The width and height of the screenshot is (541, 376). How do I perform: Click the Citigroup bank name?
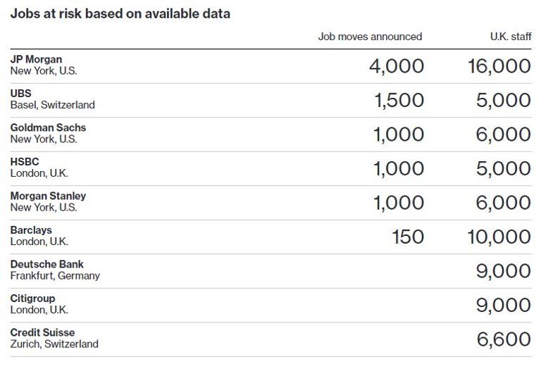click(32, 298)
